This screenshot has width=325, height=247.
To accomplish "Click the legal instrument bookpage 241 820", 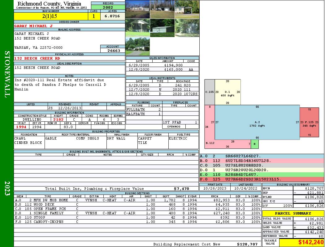I will pos(183,85).
